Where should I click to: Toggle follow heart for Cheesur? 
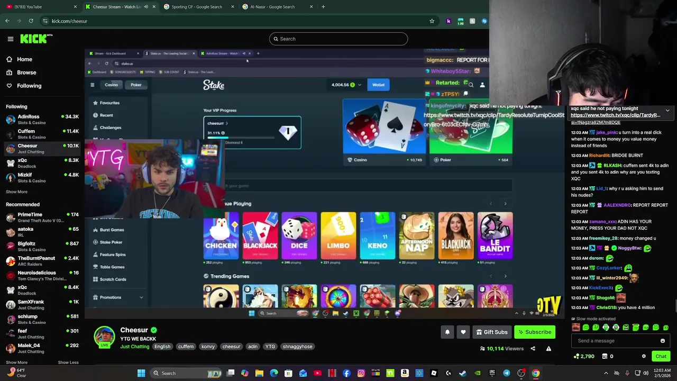coord(463,332)
